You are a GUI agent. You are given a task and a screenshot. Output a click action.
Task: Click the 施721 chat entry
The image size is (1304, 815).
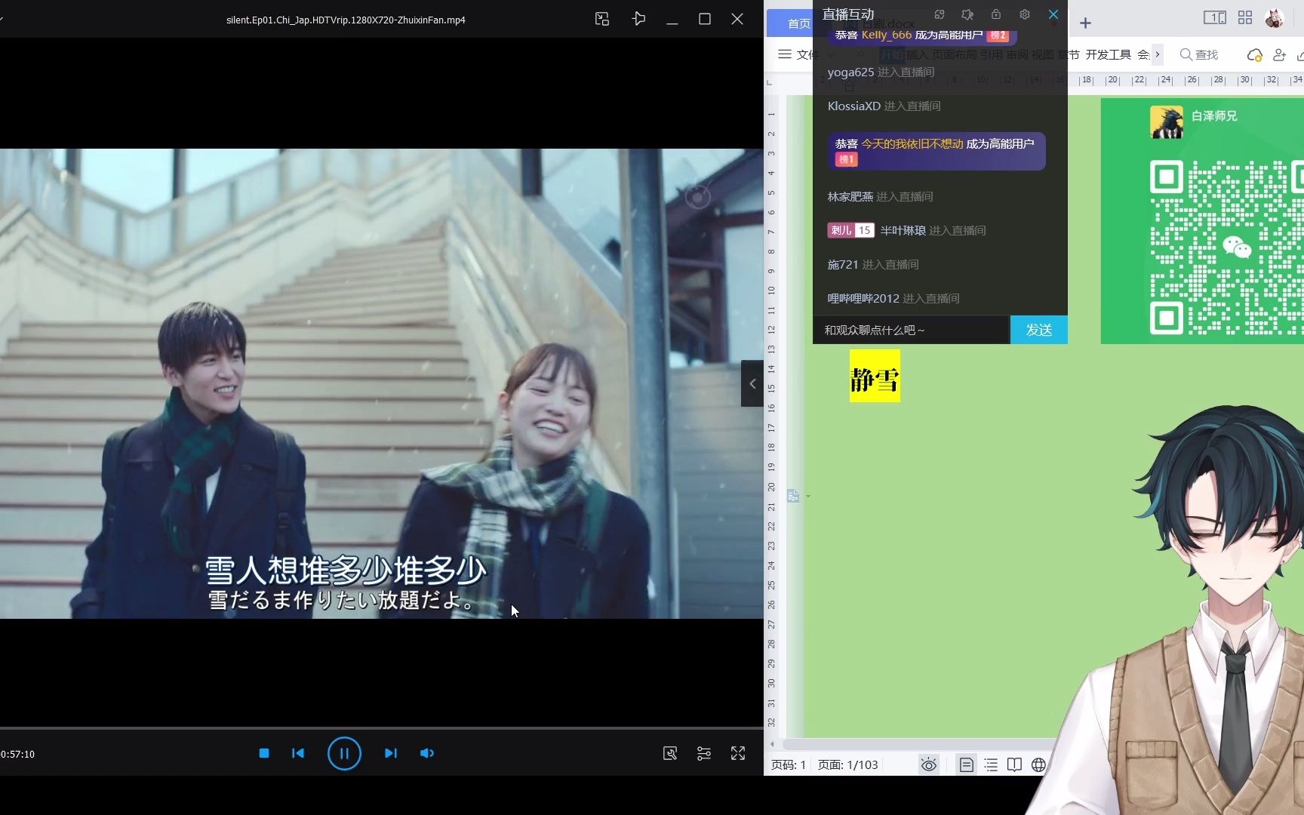(873, 265)
